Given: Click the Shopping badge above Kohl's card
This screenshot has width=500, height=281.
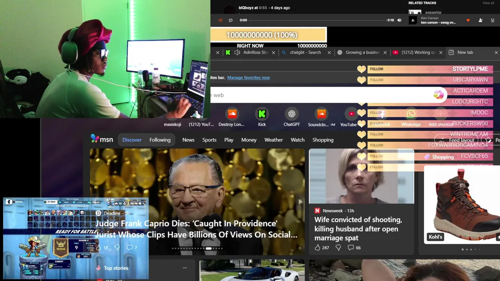Looking at the screenshot, I should (x=439, y=157).
